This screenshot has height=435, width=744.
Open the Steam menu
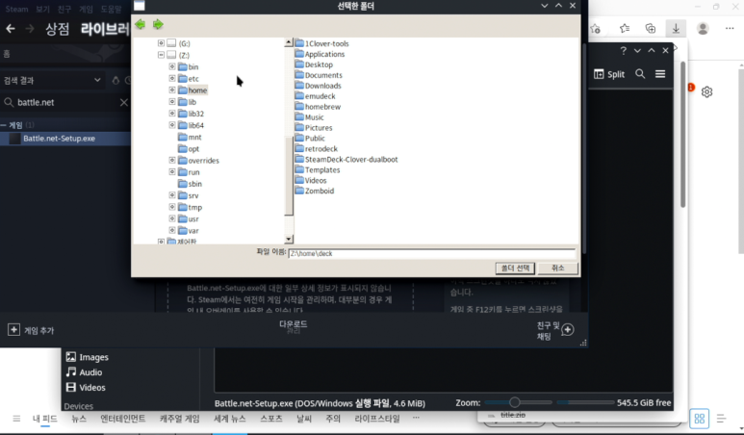(x=16, y=9)
